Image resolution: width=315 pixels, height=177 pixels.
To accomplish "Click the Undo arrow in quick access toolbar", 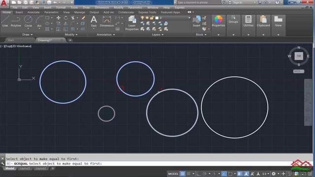I will tap(55, 2).
